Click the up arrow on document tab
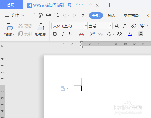Screen dimensions: 151x118 91,5
